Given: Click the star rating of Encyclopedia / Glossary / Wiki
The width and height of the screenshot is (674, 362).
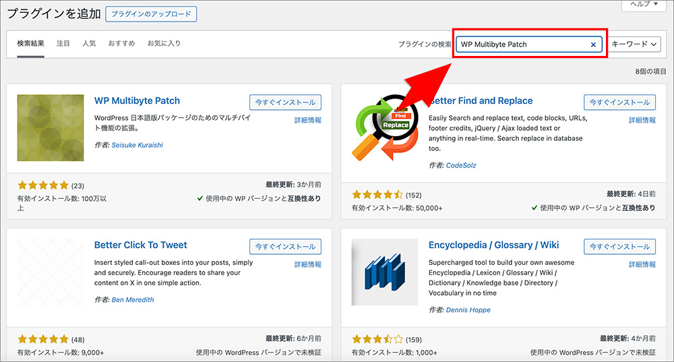Looking at the screenshot, I should [x=377, y=340].
